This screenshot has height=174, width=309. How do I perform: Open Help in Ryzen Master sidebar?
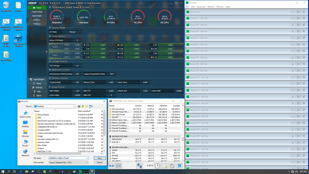[x=37, y=92]
